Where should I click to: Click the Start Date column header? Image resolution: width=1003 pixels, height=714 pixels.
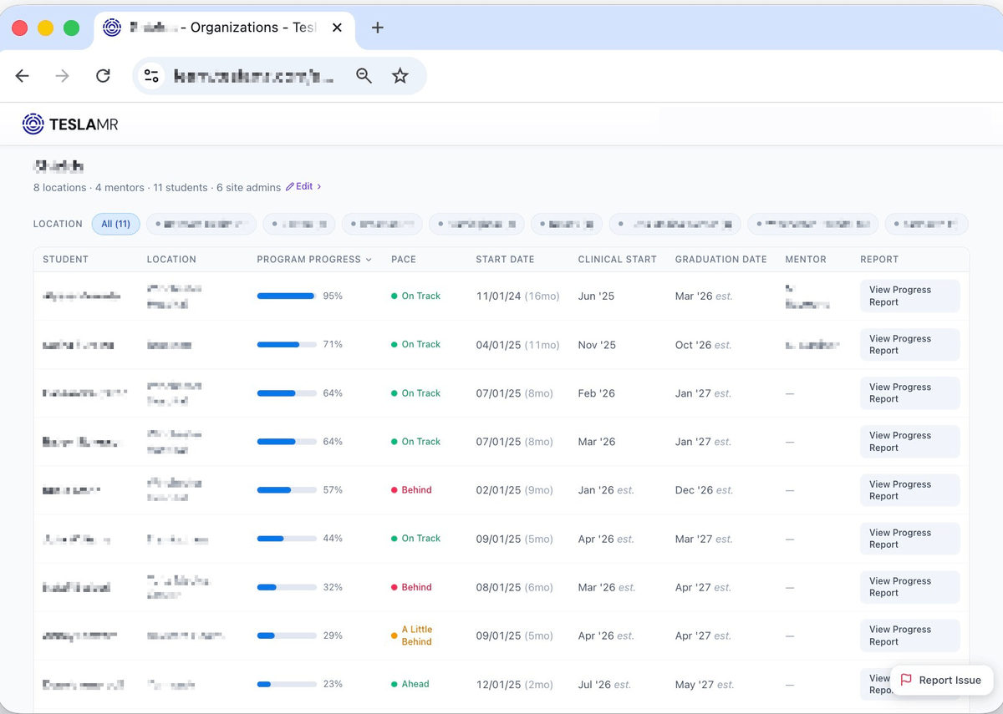505,259
